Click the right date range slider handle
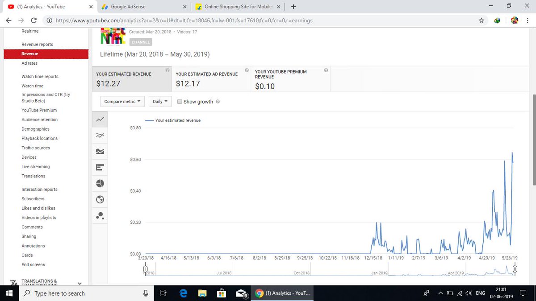The width and height of the screenshot is (536, 301). click(x=515, y=269)
